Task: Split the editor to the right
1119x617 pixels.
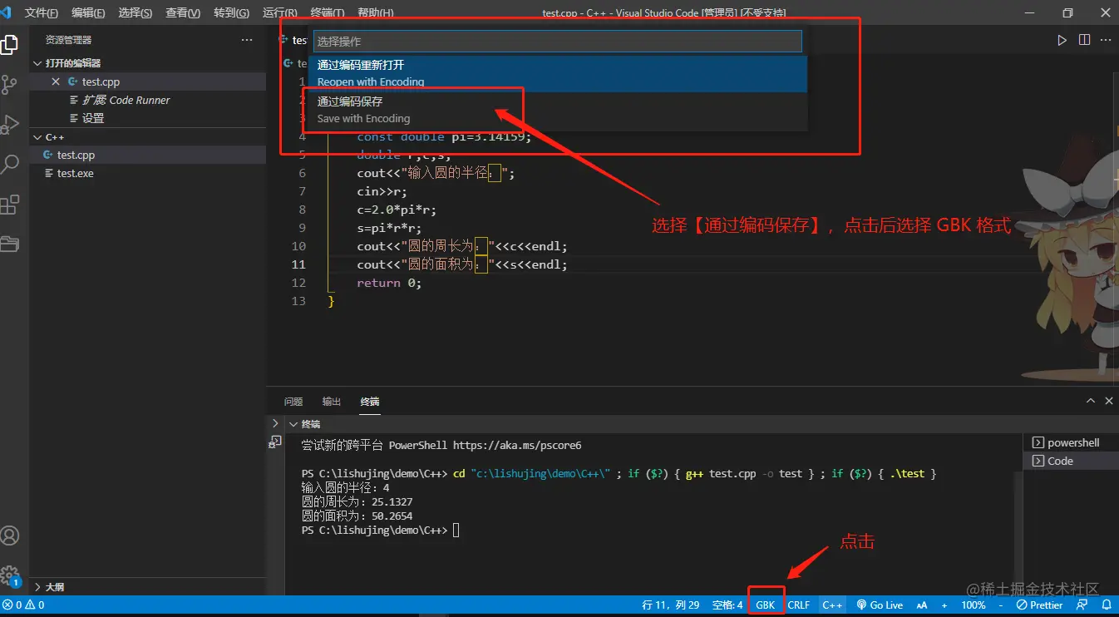Action: pos(1084,40)
